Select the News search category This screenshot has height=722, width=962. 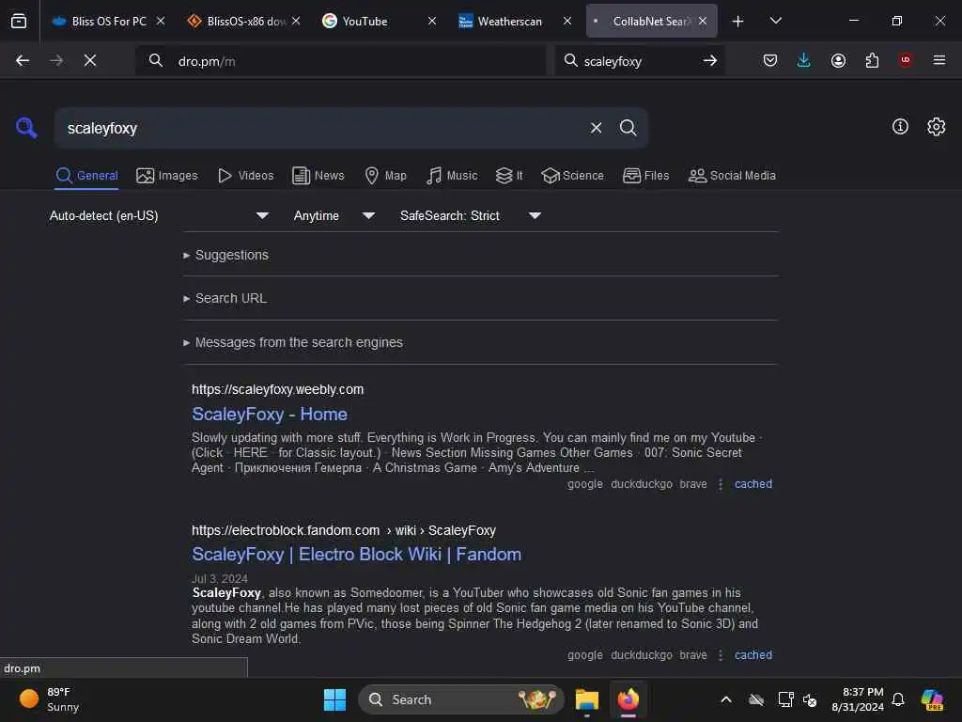tap(318, 176)
